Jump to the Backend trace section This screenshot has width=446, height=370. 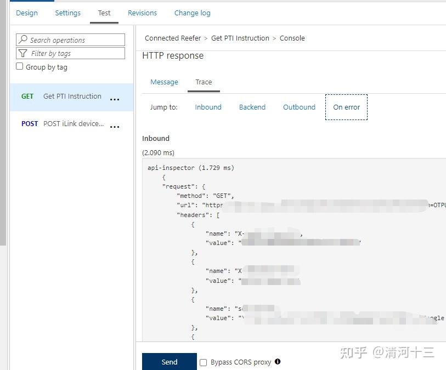point(252,107)
